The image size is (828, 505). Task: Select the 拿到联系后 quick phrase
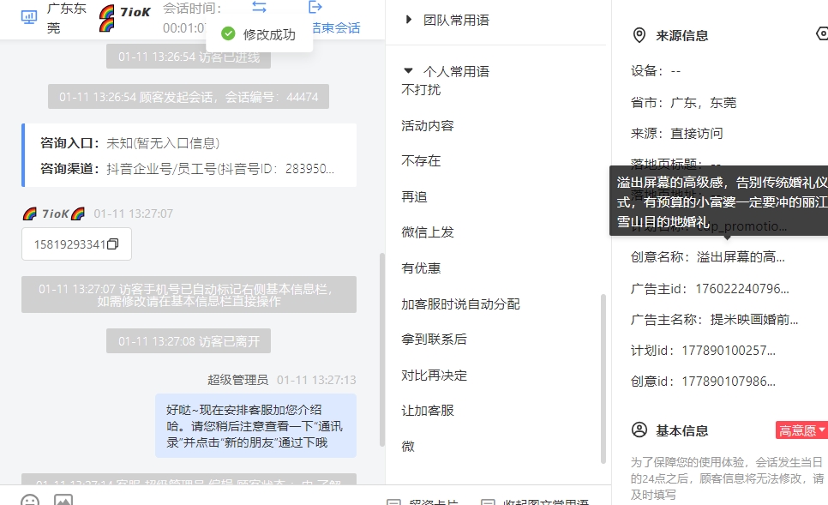(434, 340)
